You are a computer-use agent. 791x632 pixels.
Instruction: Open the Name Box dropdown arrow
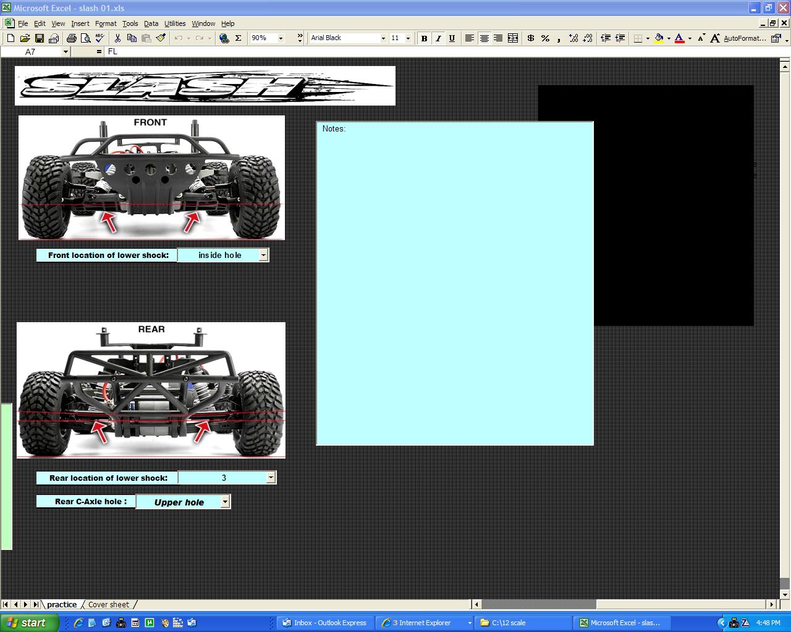coord(66,52)
